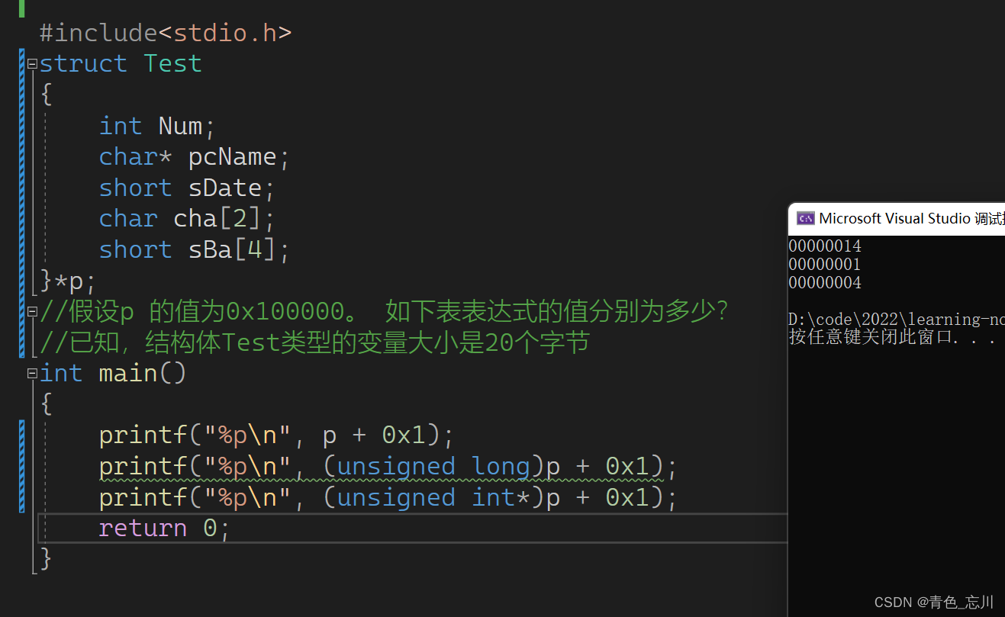Click the *p pointer after the struct brace

tap(76, 281)
